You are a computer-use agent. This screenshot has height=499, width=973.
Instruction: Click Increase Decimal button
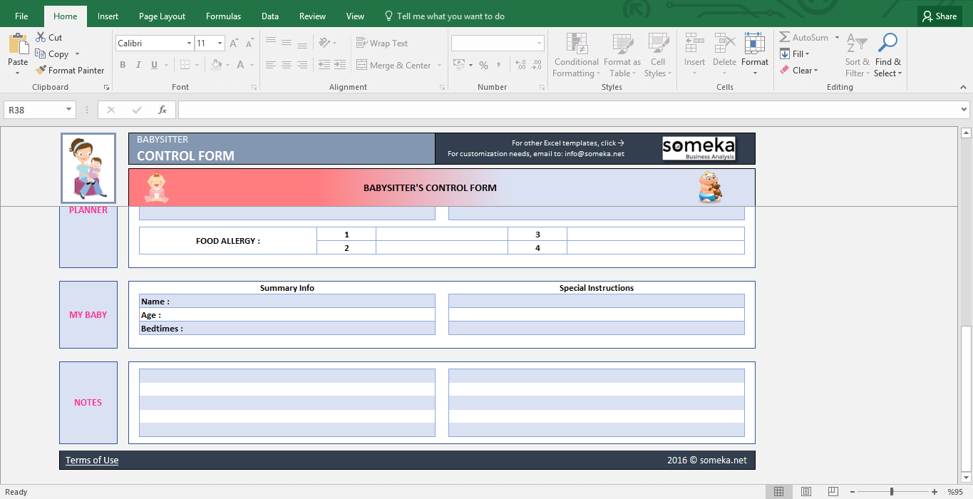tap(520, 65)
